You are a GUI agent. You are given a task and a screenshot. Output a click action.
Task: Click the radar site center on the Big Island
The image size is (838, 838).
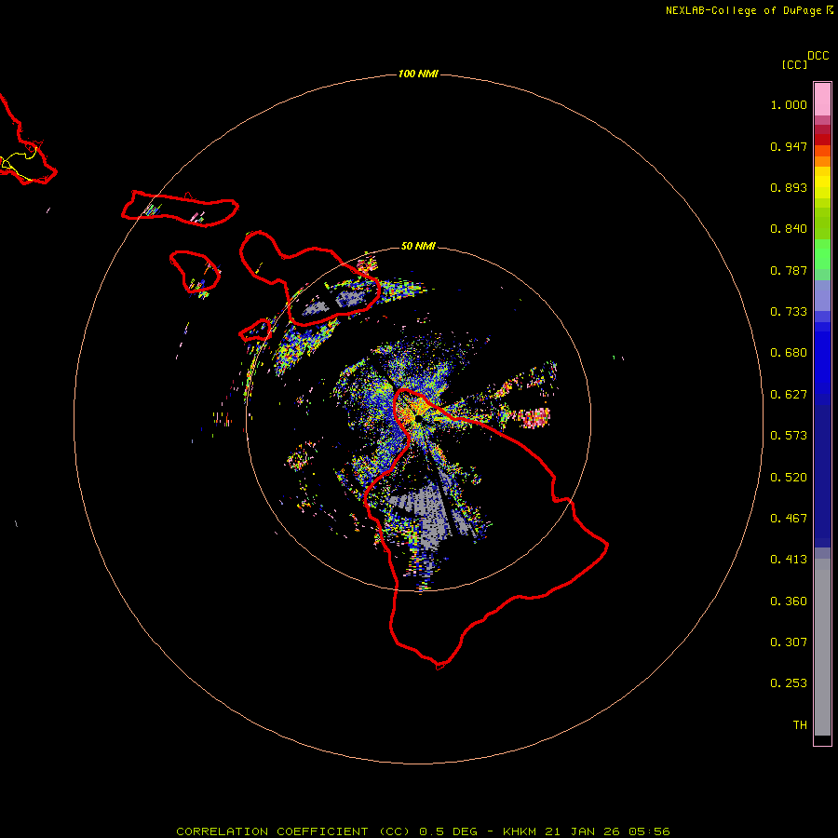(x=418, y=420)
